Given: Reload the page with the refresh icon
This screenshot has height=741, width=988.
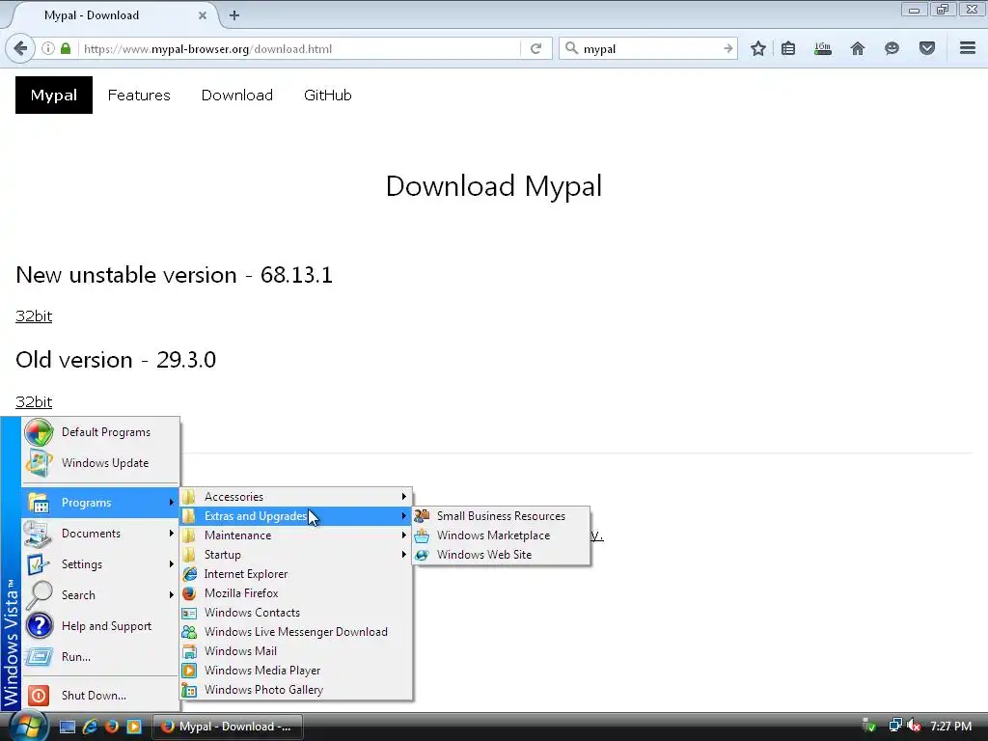Looking at the screenshot, I should pyautogui.click(x=535, y=48).
